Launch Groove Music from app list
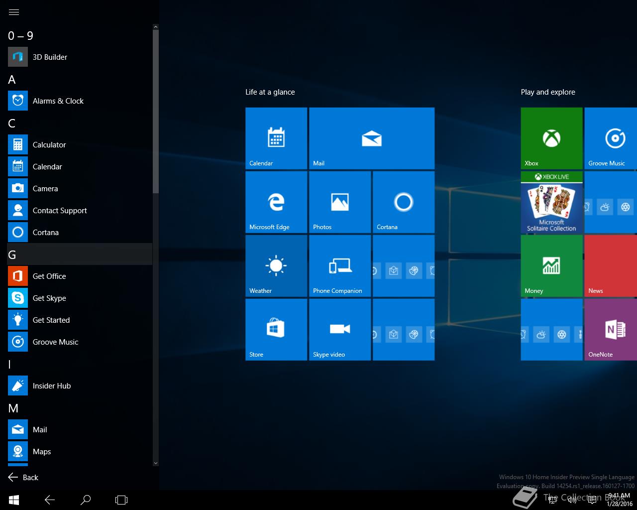 tap(80, 342)
